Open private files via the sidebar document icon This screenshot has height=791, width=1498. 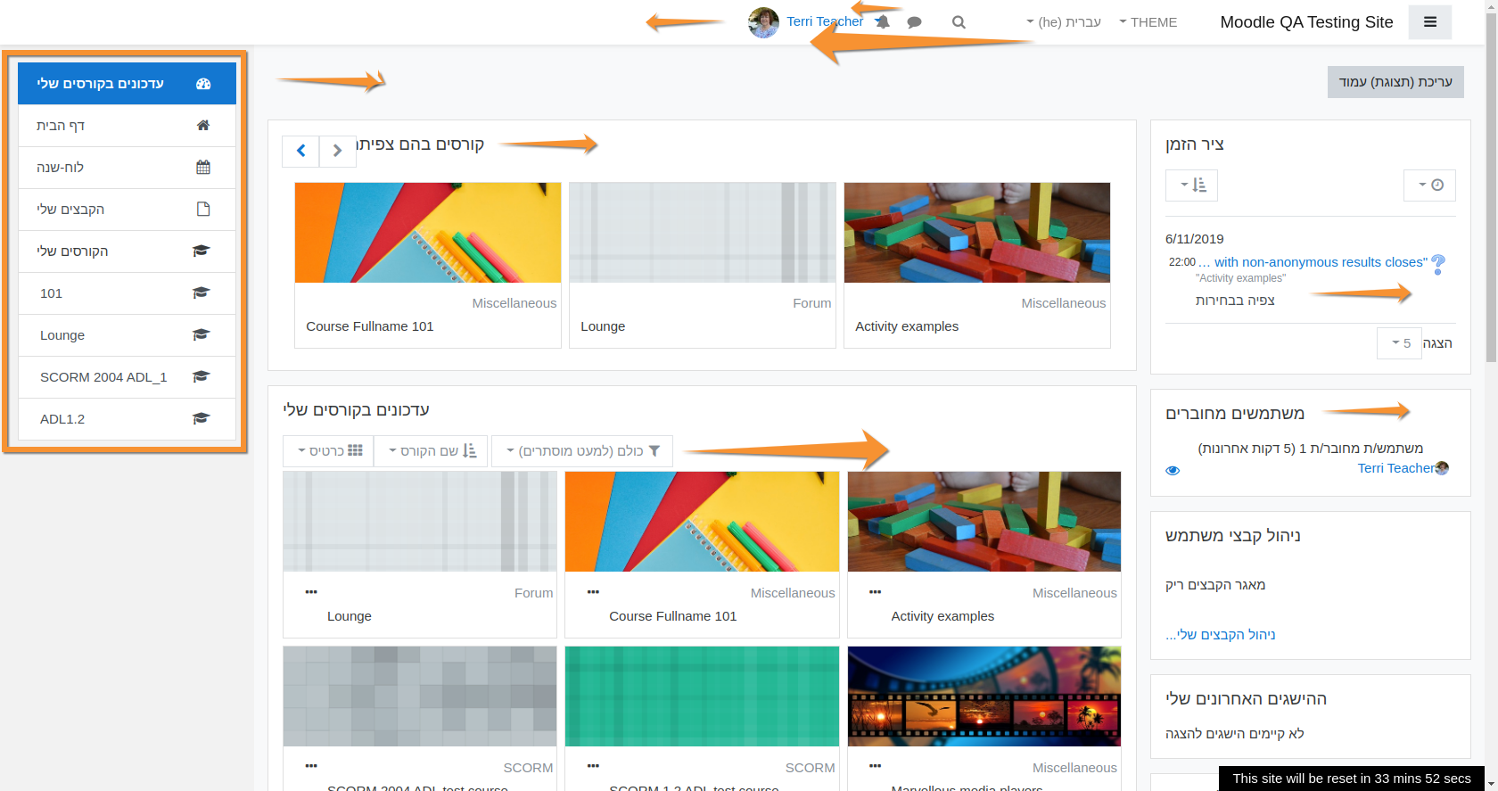pyautogui.click(x=127, y=209)
